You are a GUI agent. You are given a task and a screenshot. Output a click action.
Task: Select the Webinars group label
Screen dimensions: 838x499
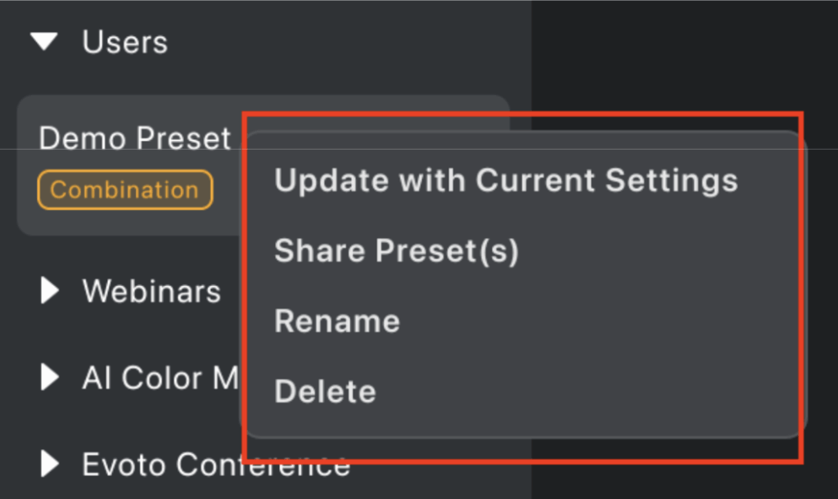click(x=151, y=291)
